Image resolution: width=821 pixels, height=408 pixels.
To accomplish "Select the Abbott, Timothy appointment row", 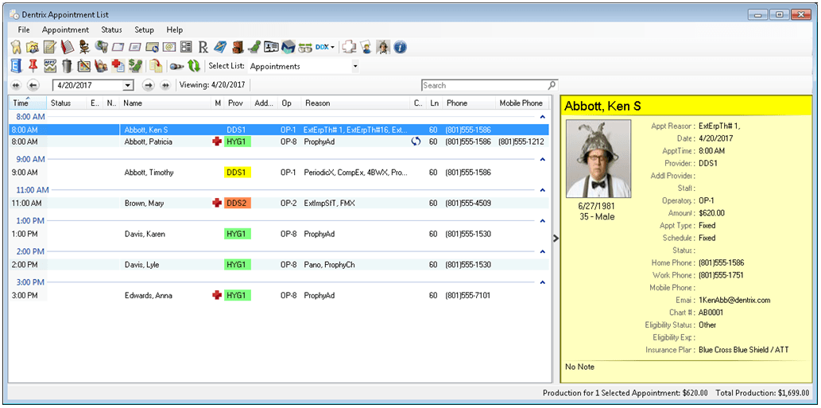I will point(278,173).
